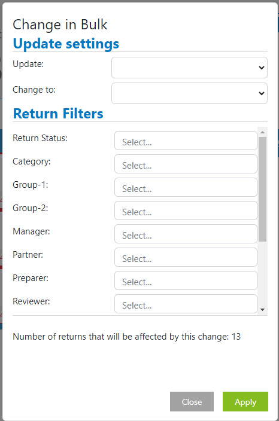Open the Update dropdown
The width and height of the screenshot is (279, 421).
tap(189, 68)
